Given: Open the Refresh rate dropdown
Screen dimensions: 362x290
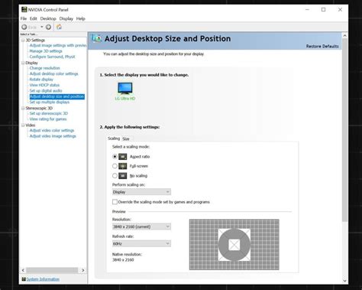Looking at the screenshot, I should [x=141, y=243].
